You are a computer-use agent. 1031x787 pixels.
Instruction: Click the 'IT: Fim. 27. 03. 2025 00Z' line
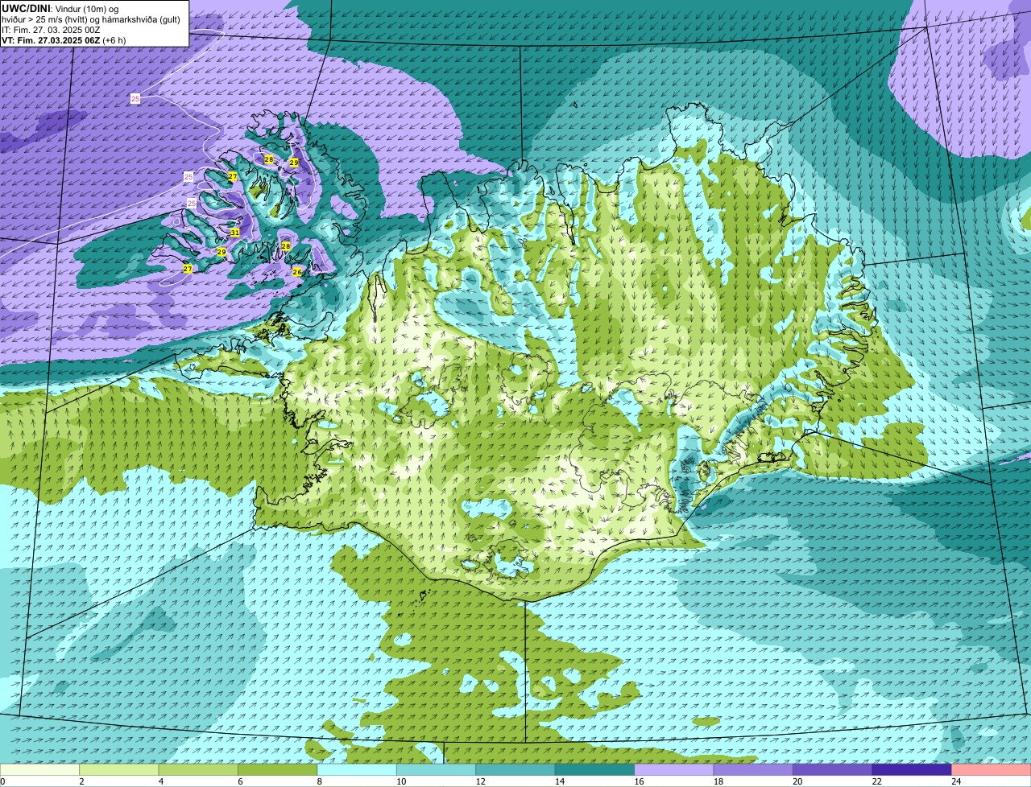click(51, 29)
